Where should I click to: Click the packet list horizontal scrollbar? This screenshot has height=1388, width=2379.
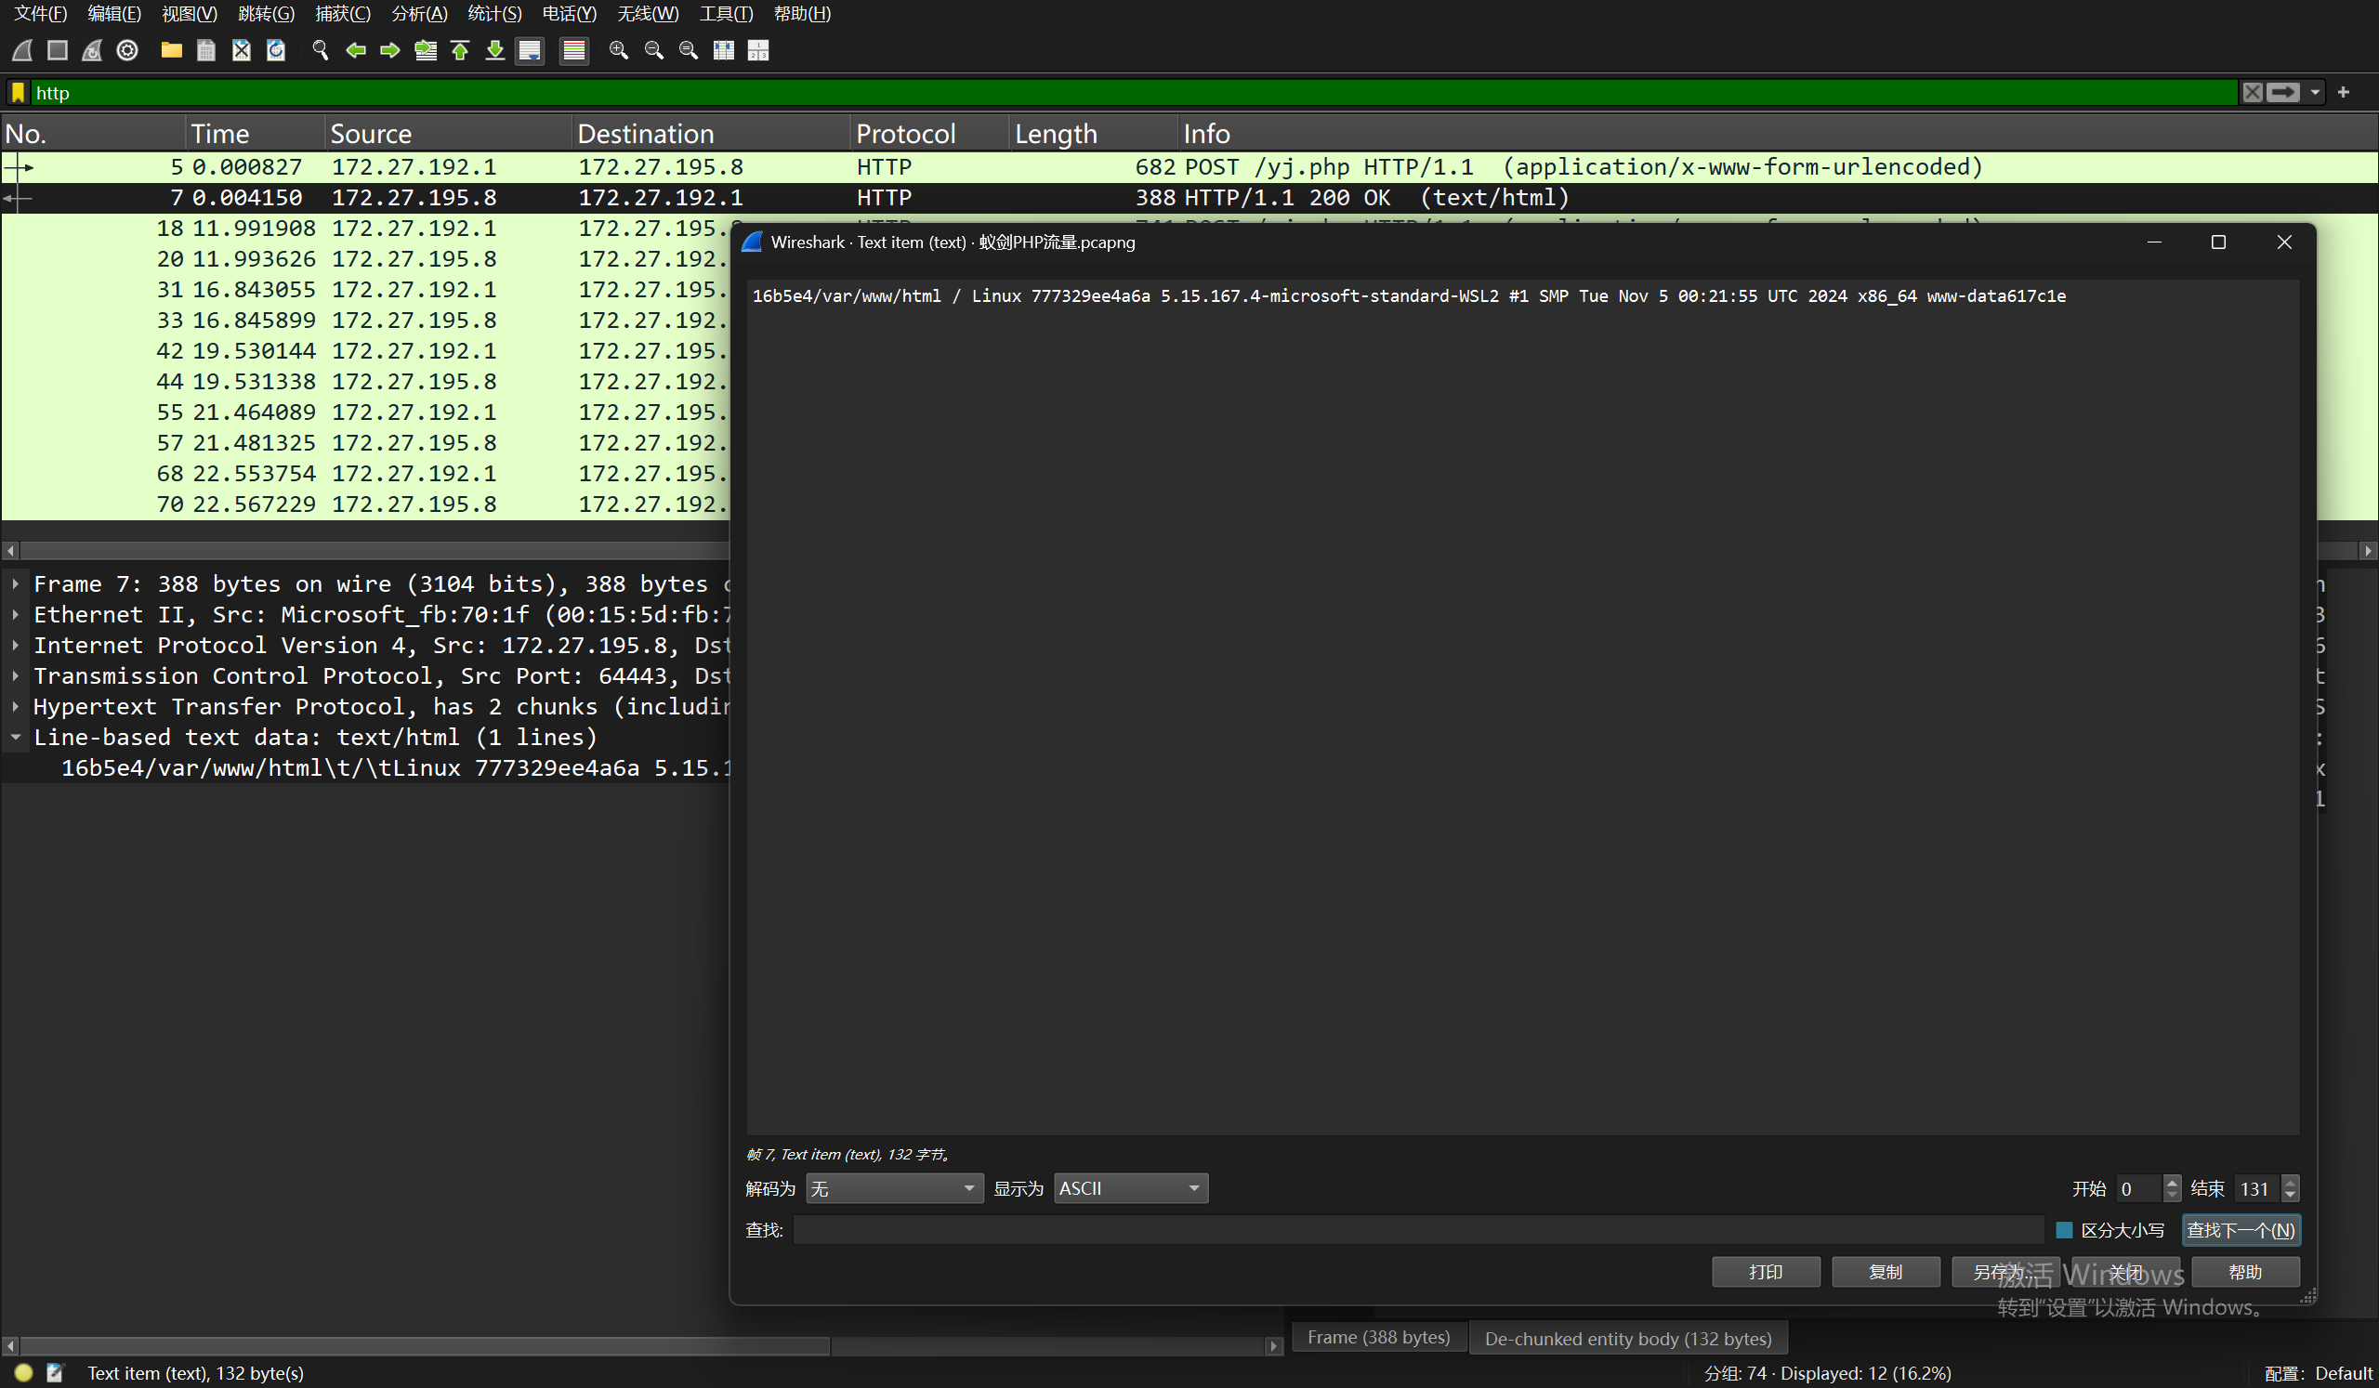(x=377, y=550)
